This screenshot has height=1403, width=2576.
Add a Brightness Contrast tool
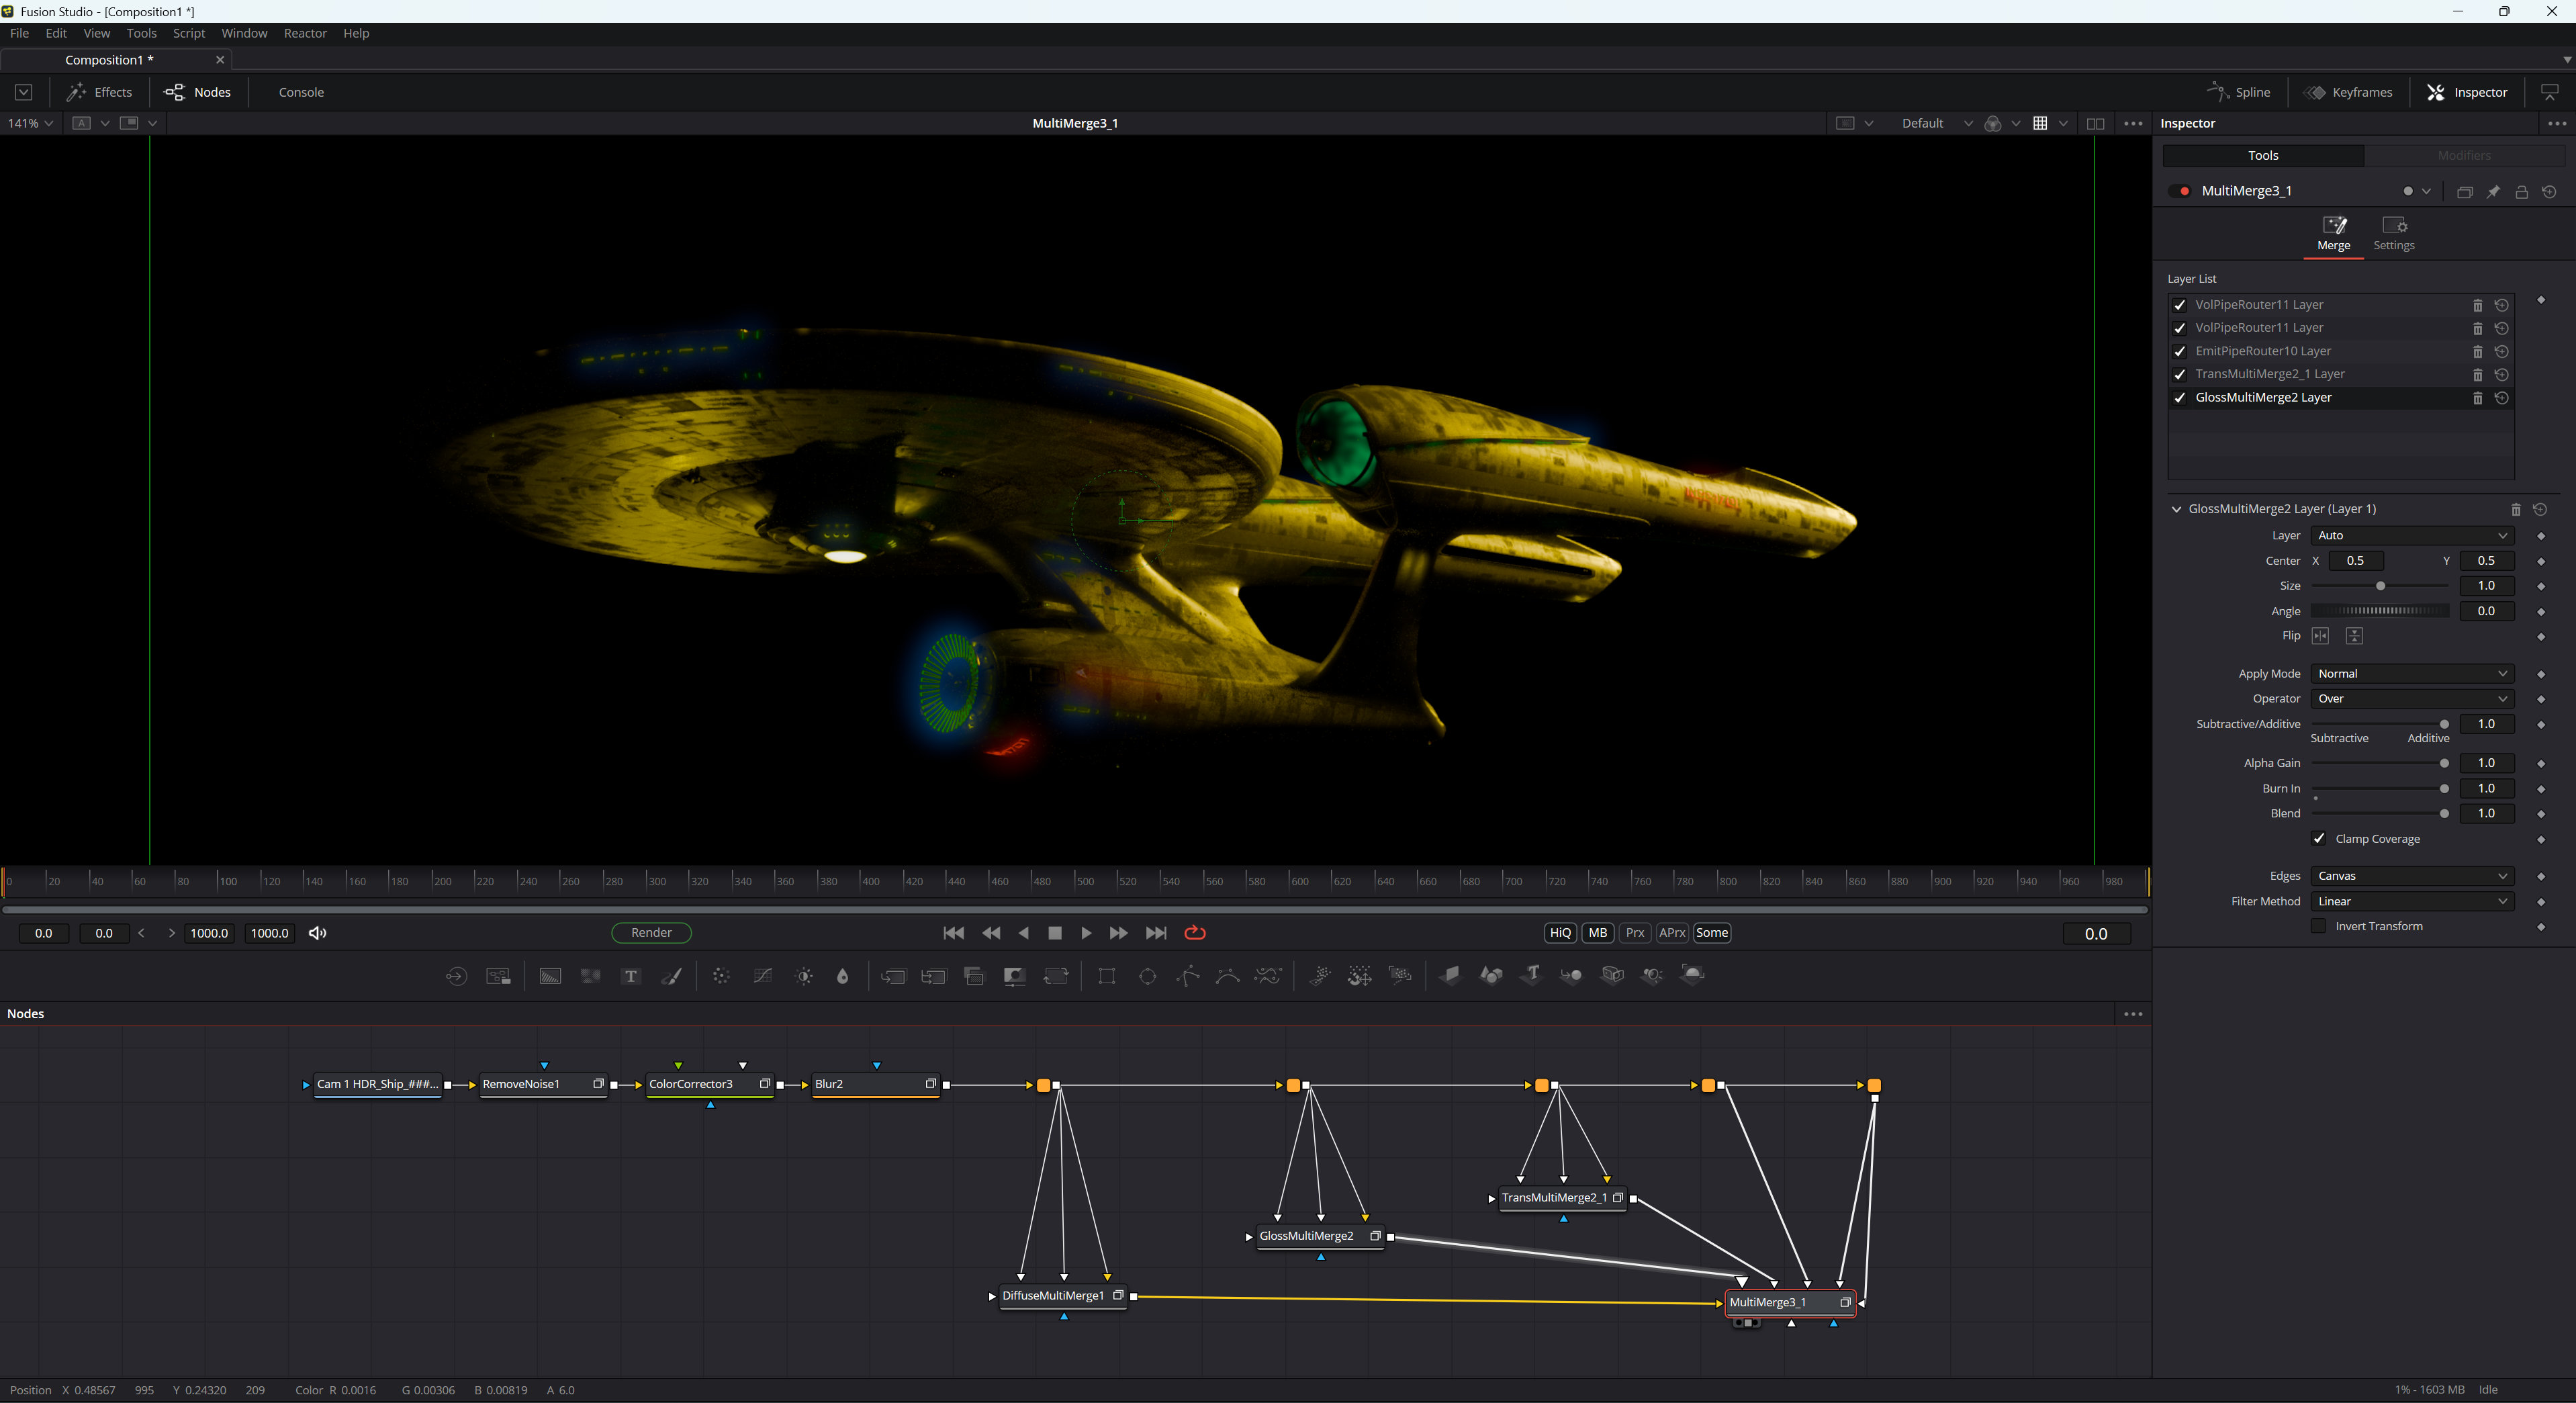pos(804,976)
